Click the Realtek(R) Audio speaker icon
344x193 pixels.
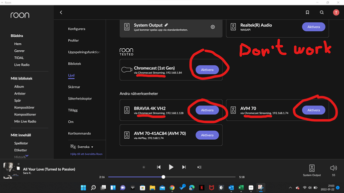click(x=233, y=27)
